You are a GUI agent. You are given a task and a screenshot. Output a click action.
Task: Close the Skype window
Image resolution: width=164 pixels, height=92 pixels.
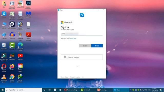(x=104, y=10)
